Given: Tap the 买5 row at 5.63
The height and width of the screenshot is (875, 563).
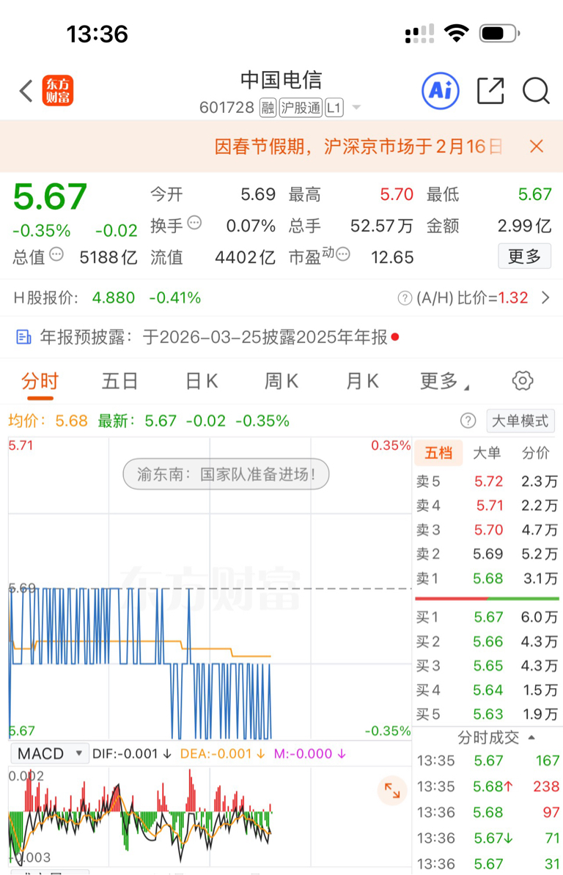Looking at the screenshot, I should pos(487,715).
